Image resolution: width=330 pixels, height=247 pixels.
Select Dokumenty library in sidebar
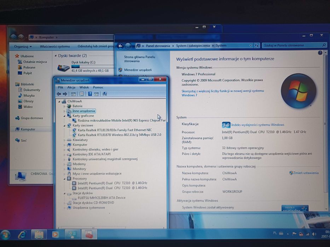(x=32, y=90)
